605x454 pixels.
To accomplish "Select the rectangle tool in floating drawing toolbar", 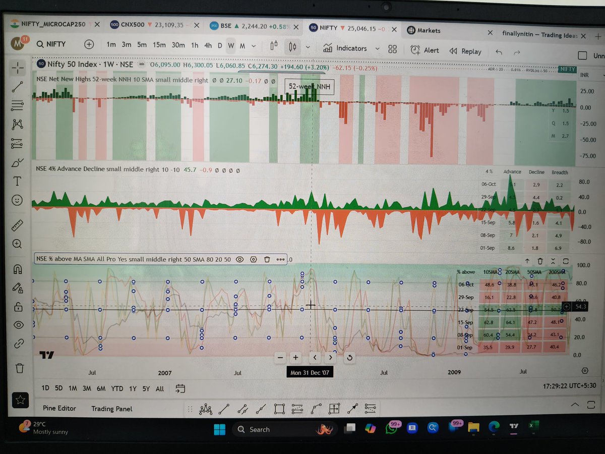I will click(x=280, y=408).
